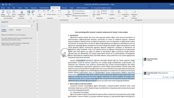The height and width of the screenshot is (98, 174).
Task: Click the heading '2. Meta-analyses in Abroad Contexts'
Action: click(x=80, y=84)
